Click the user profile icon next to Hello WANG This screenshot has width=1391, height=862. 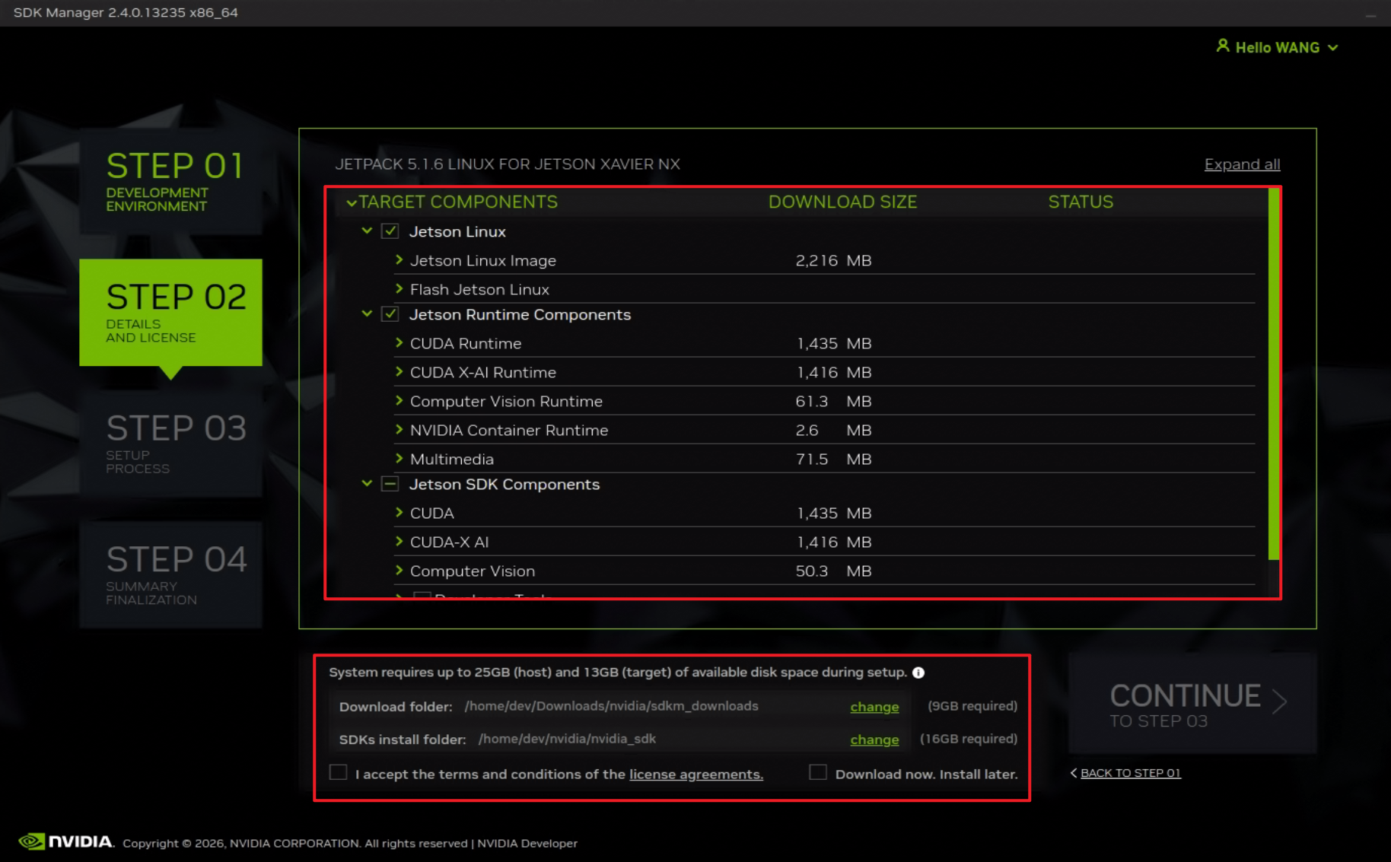1222,46
